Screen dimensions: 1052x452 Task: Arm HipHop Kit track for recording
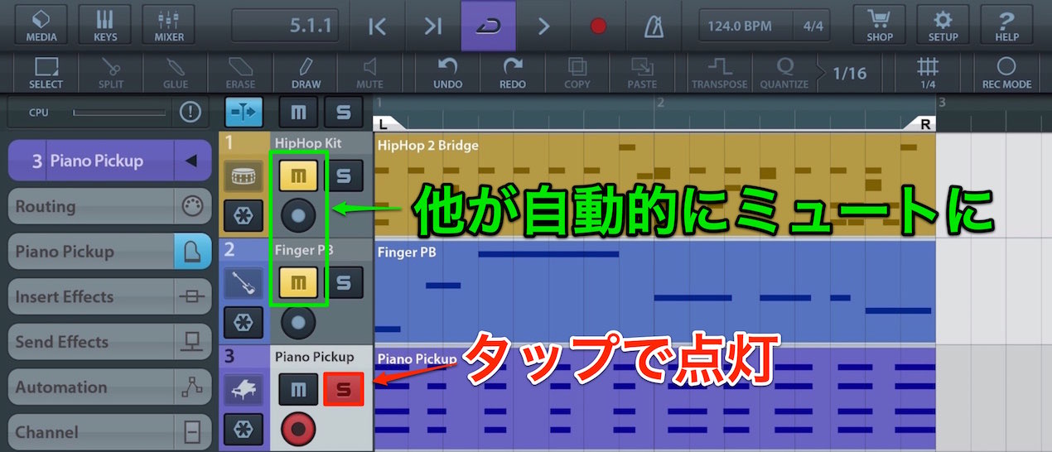[x=298, y=215]
